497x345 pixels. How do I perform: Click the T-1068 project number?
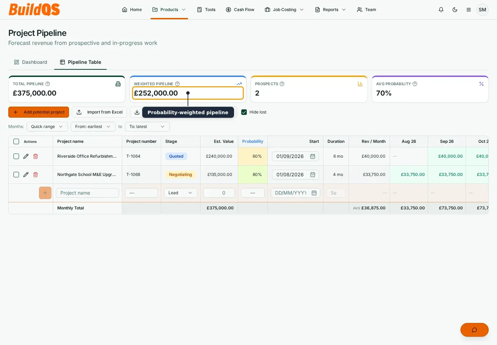(x=133, y=175)
